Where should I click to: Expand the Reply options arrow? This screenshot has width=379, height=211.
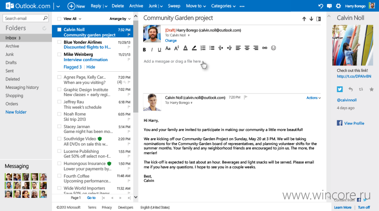point(106,6)
